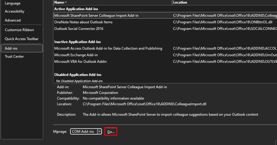The height and width of the screenshot is (145, 277).
Task: Click Active Application Add-ins heading
Action: coord(76,9)
